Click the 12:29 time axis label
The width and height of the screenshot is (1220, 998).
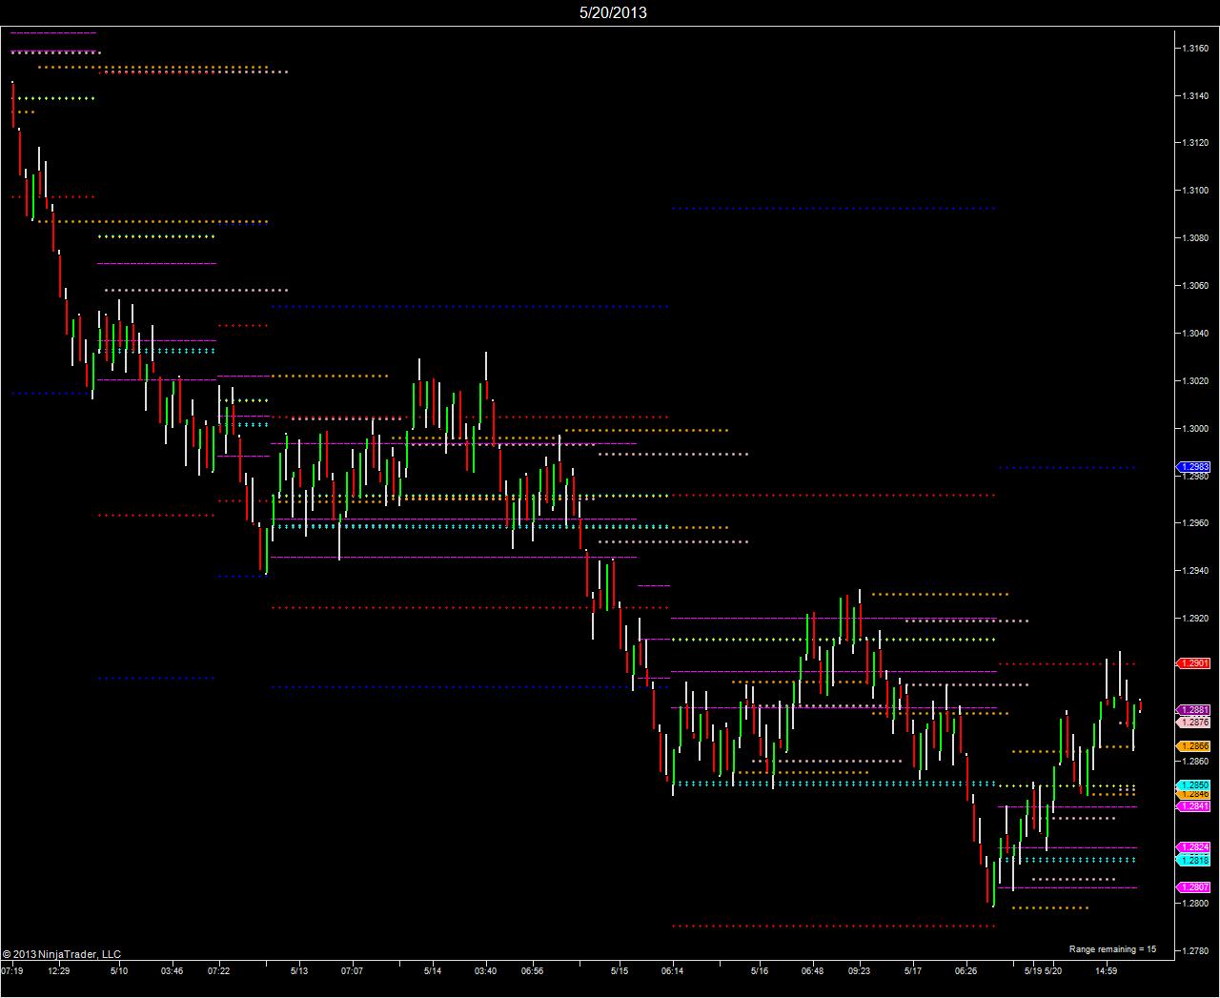coord(59,971)
